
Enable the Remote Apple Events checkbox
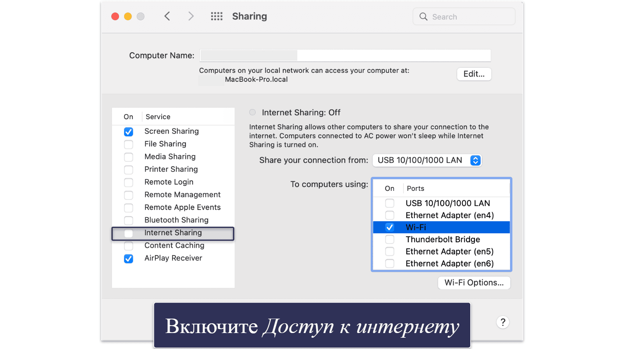128,208
